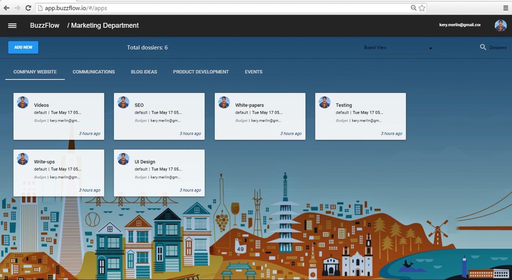This screenshot has width=512, height=280.
Task: Click the browser reload icon
Action: pos(28,7)
